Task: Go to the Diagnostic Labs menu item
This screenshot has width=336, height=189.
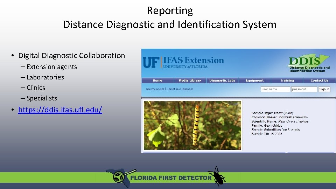Action: 222,80
